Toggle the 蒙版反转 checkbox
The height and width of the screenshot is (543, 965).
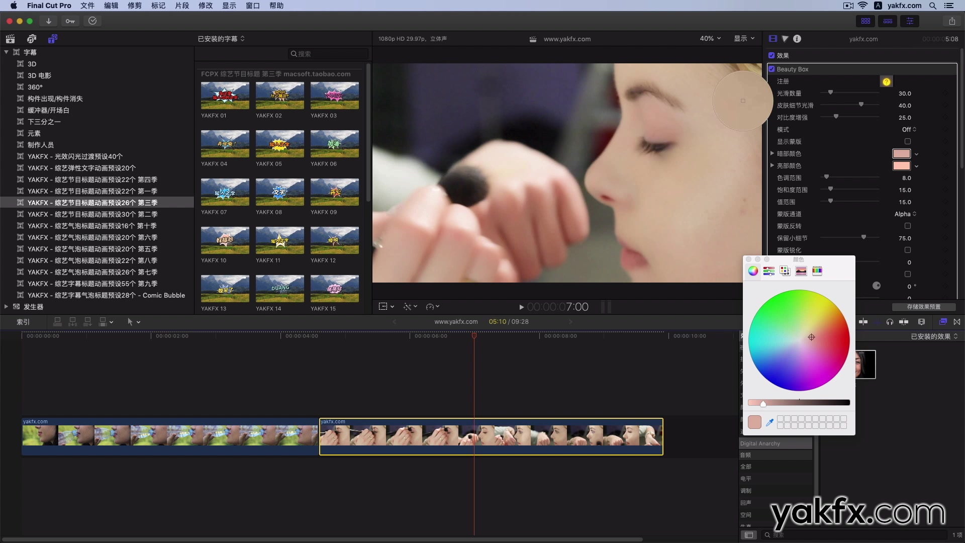click(x=908, y=226)
